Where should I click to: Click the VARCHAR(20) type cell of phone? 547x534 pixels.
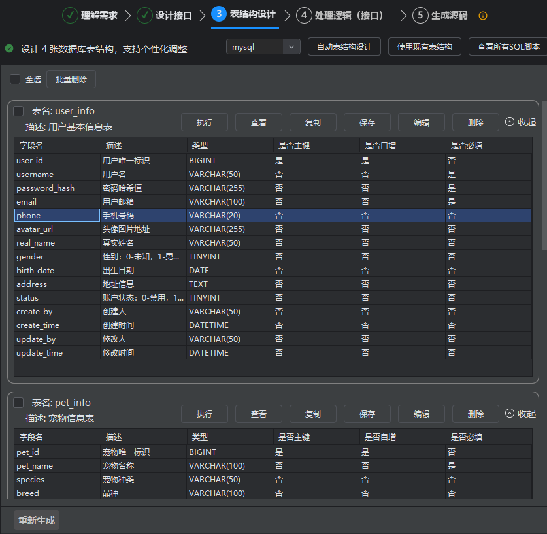(x=229, y=215)
